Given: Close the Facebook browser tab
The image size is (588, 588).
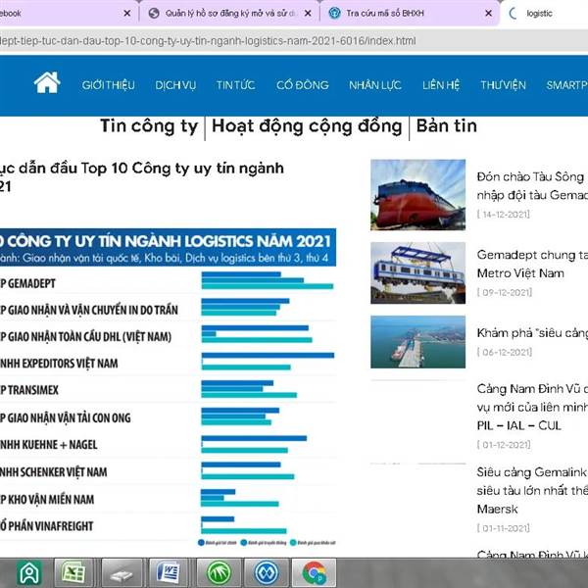Looking at the screenshot, I should pyautogui.click(x=127, y=13).
